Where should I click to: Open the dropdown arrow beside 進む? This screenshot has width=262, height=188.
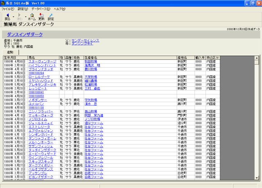tap(25, 17)
